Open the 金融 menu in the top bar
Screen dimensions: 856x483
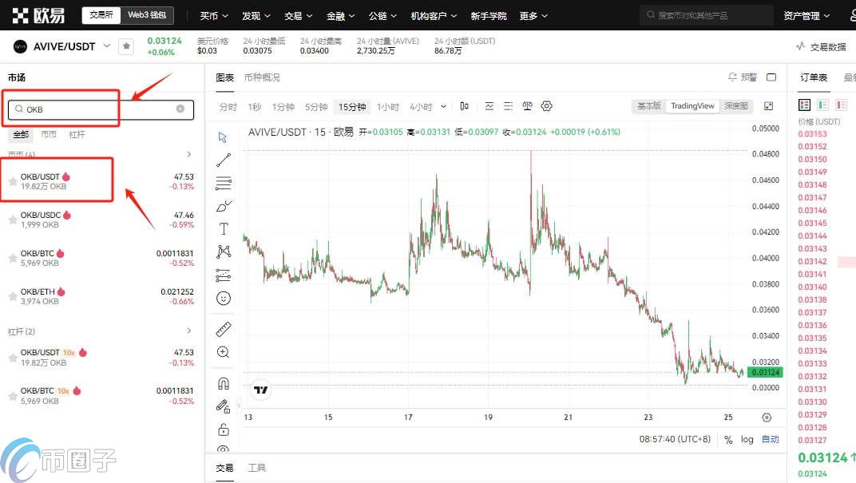pyautogui.click(x=335, y=15)
